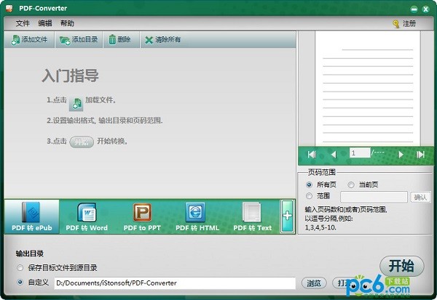Viewport: 437px width, 300px height.
Task: Click the output directory path field
Action: click(x=175, y=283)
